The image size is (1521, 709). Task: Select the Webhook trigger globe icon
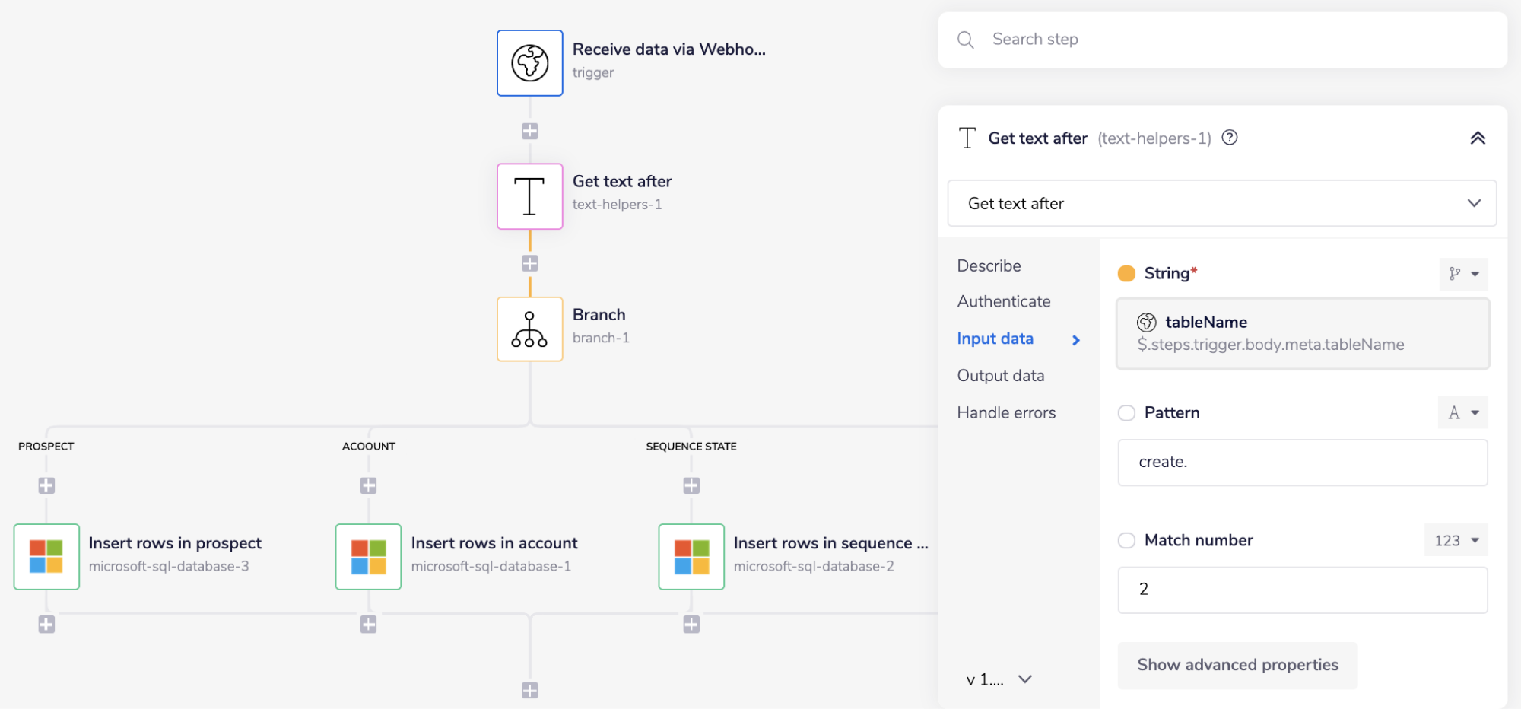pos(529,63)
